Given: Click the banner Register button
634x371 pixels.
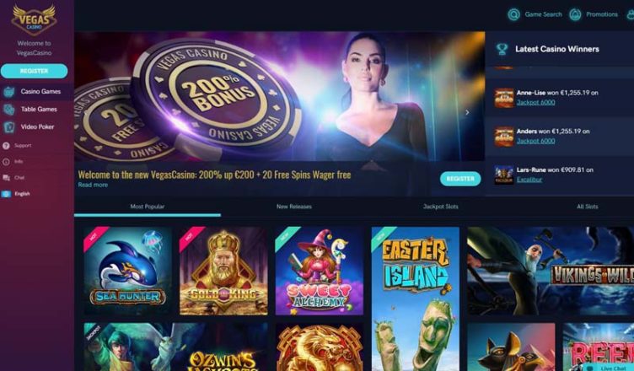Looking at the screenshot, I should point(460,179).
